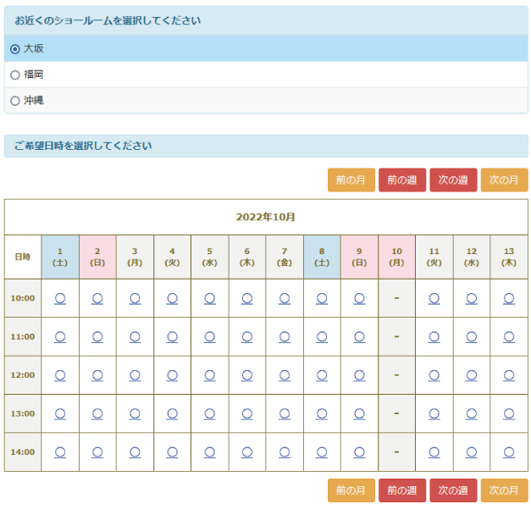
Task: Choose the 13:00 slot on October 6 (木)
Action: coord(246,413)
